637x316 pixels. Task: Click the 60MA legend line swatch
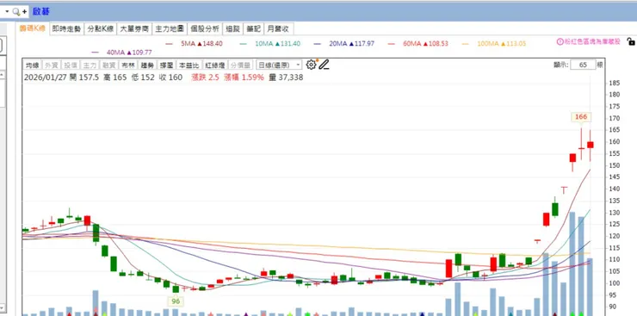(392, 43)
